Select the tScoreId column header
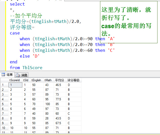 point(15,80)
